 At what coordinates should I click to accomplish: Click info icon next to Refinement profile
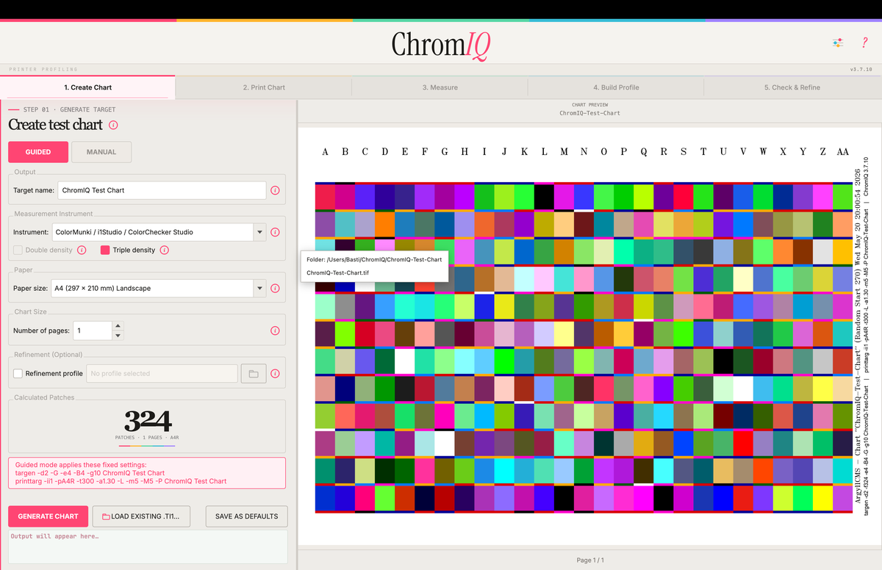click(275, 373)
